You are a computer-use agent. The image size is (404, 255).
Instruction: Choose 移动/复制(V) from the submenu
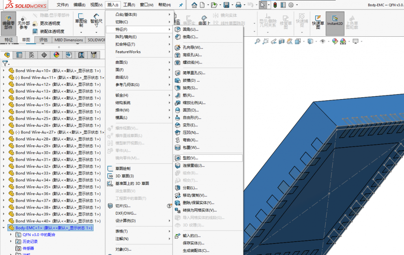[x=208, y=195]
